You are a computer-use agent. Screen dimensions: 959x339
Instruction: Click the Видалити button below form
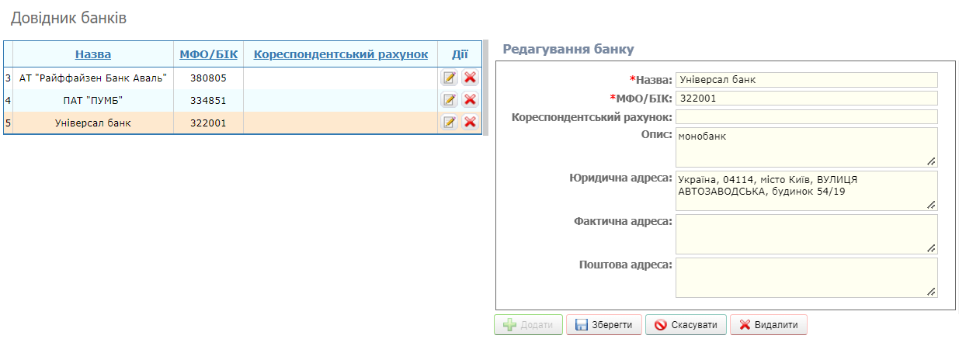click(770, 325)
